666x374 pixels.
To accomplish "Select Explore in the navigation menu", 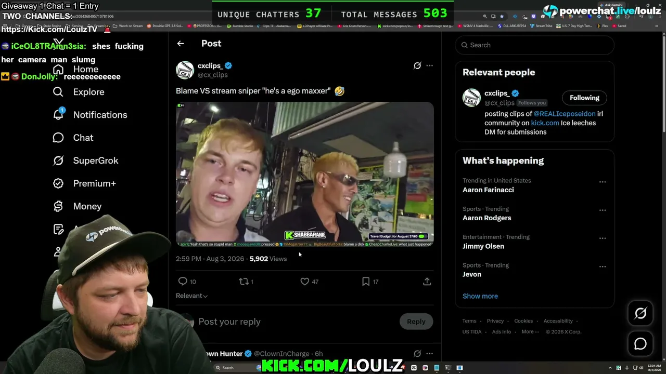I will (x=89, y=92).
